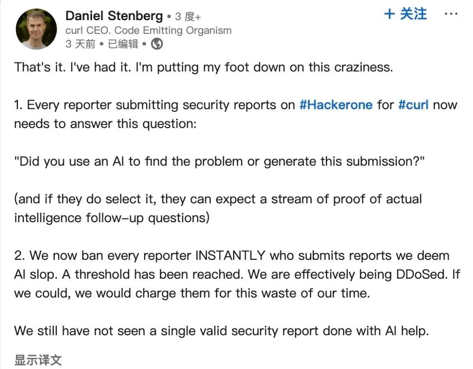This screenshot has height=369, width=473.
Task: Click the 3 天前 post timestamp
Action: coord(80,44)
